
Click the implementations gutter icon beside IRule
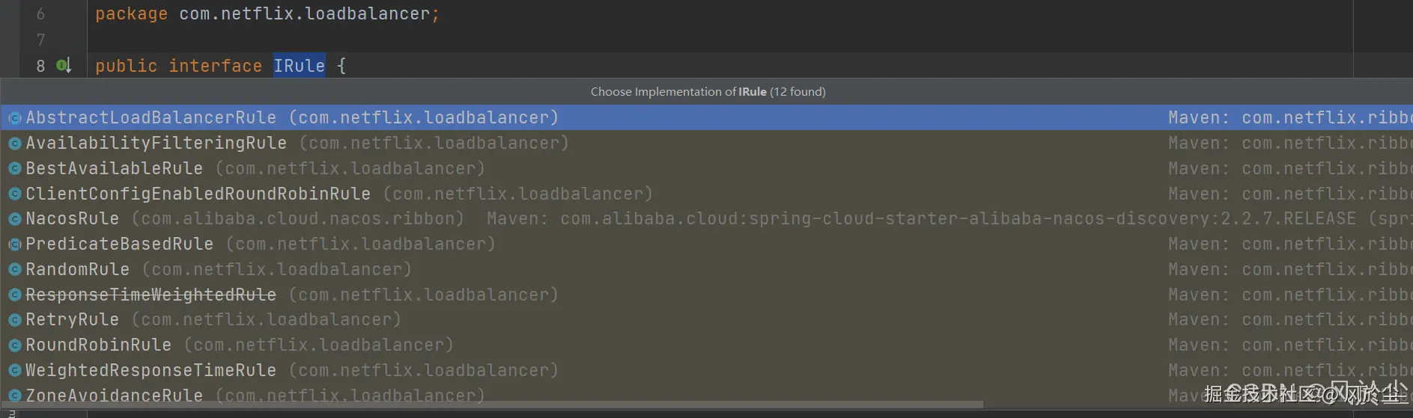click(x=64, y=66)
